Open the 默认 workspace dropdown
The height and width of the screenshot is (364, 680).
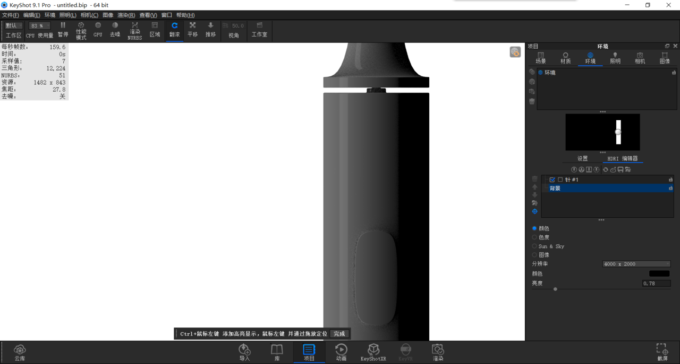(x=14, y=25)
